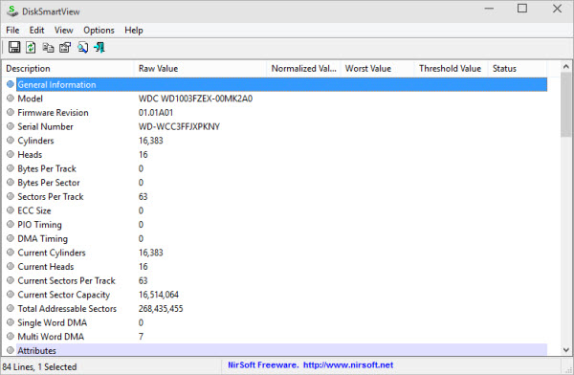Click the gray bullet beside Serial Number
This screenshot has width=574, height=375.
click(11, 126)
